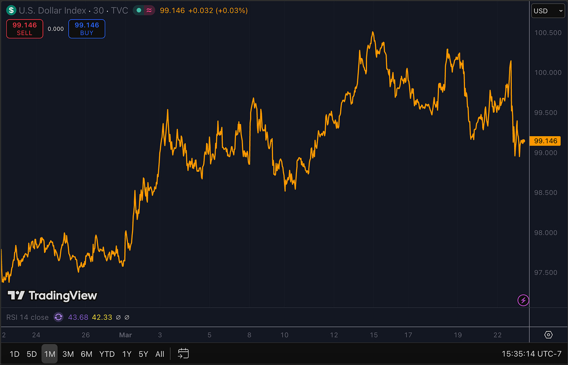This screenshot has width=568, height=365.
Task: Click the yellow RSI value 42.33
Action: click(x=102, y=317)
